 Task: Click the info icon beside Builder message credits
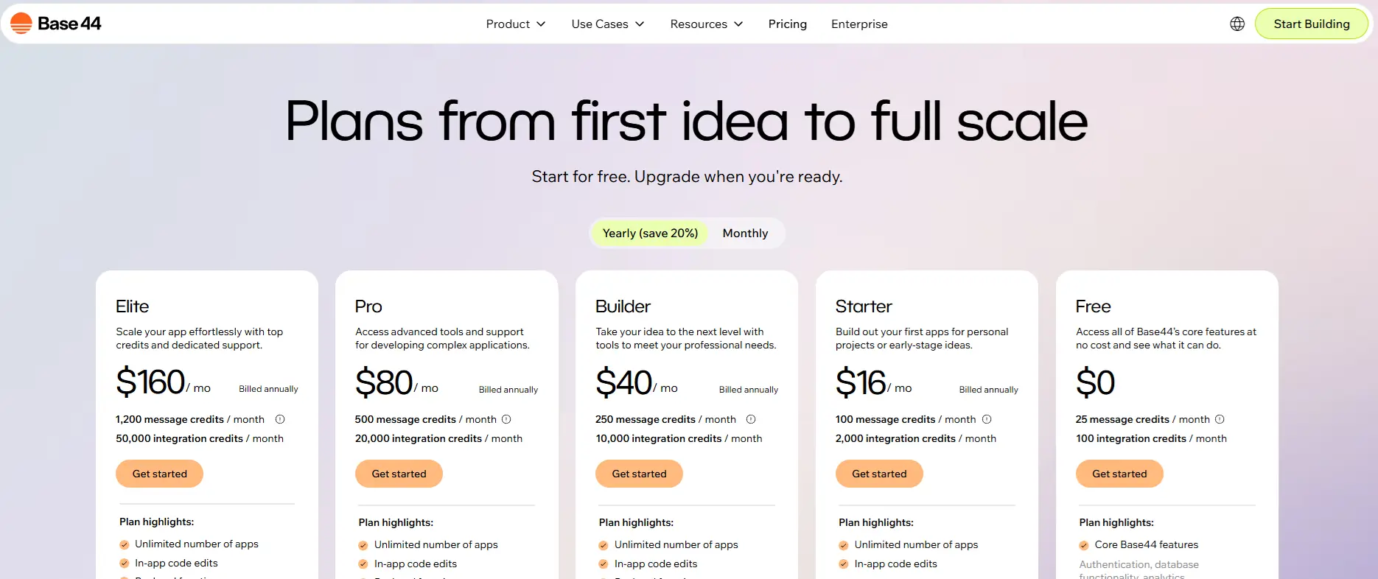(x=751, y=419)
